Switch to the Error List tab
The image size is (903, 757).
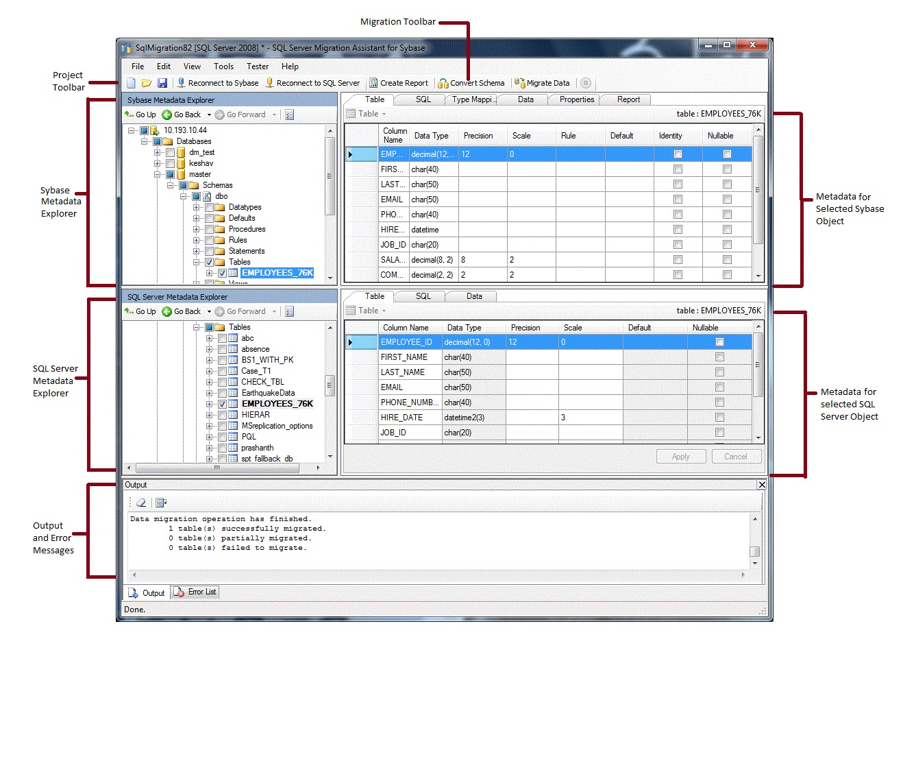coord(195,592)
